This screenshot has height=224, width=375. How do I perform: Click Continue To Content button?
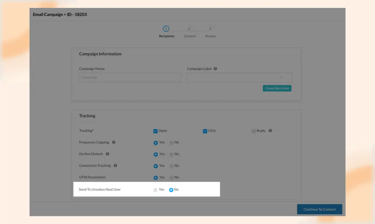click(x=319, y=209)
